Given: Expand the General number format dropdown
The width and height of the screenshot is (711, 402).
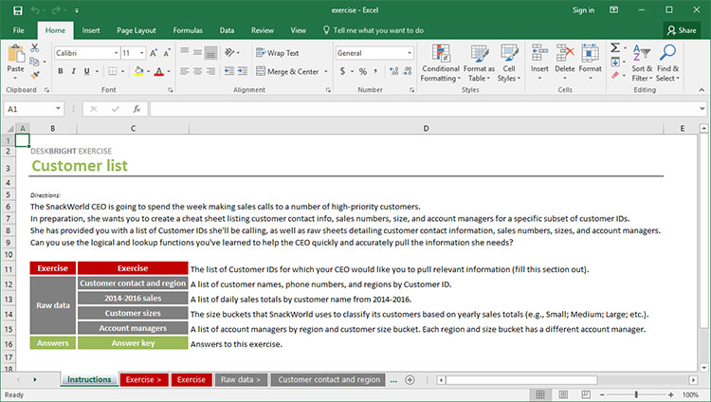Looking at the screenshot, I should pyautogui.click(x=410, y=53).
